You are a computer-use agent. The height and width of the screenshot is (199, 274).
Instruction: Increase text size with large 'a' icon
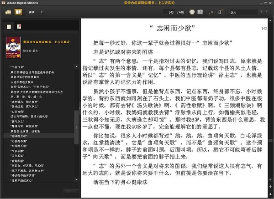(220, 12)
